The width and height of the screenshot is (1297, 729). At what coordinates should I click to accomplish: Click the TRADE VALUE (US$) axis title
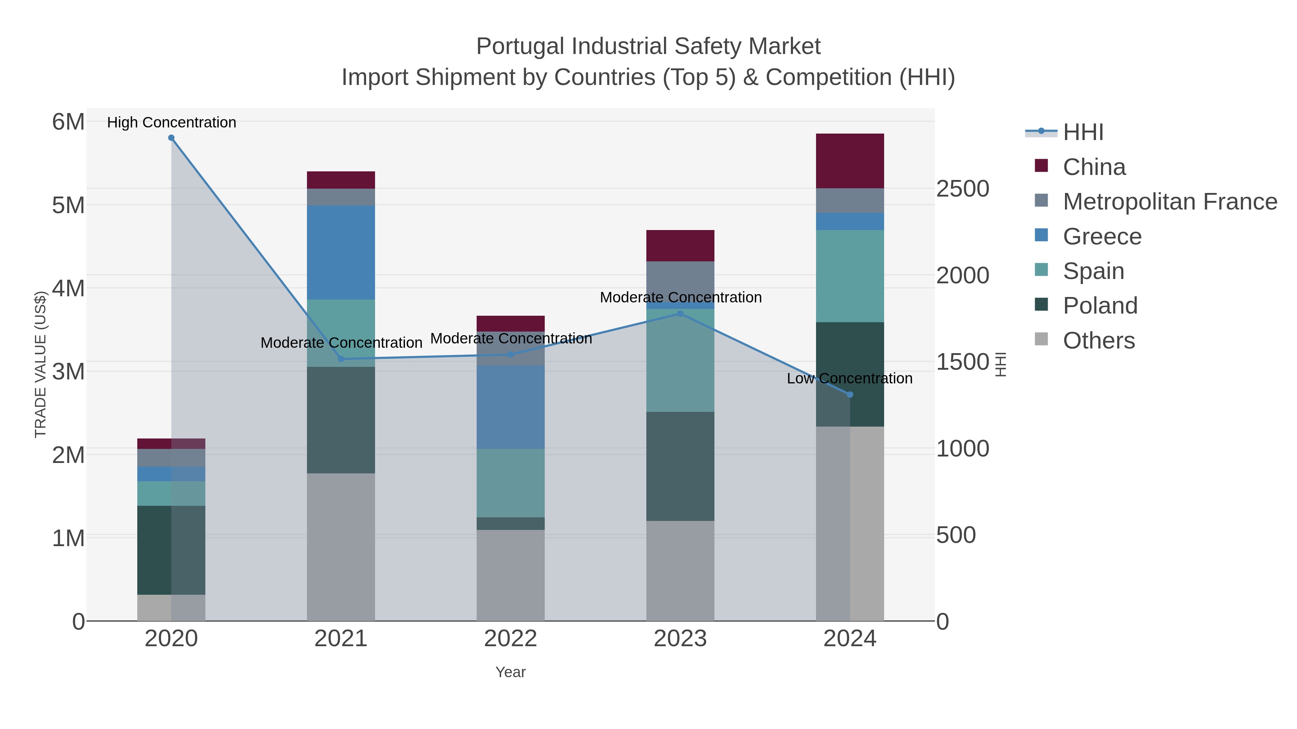pyautogui.click(x=40, y=364)
